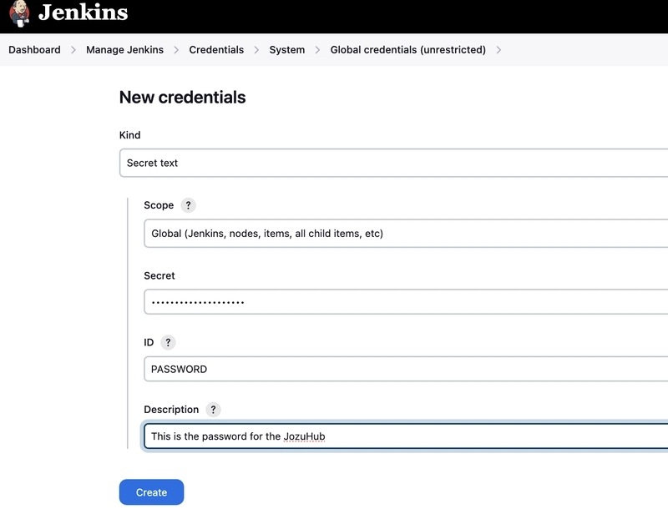
Task: Click the Description help question mark icon
Action: click(213, 410)
